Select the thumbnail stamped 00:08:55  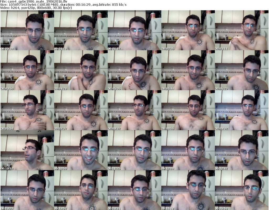188,110
